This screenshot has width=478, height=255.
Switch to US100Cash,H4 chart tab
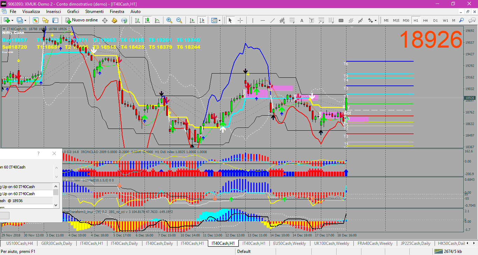point(20,243)
